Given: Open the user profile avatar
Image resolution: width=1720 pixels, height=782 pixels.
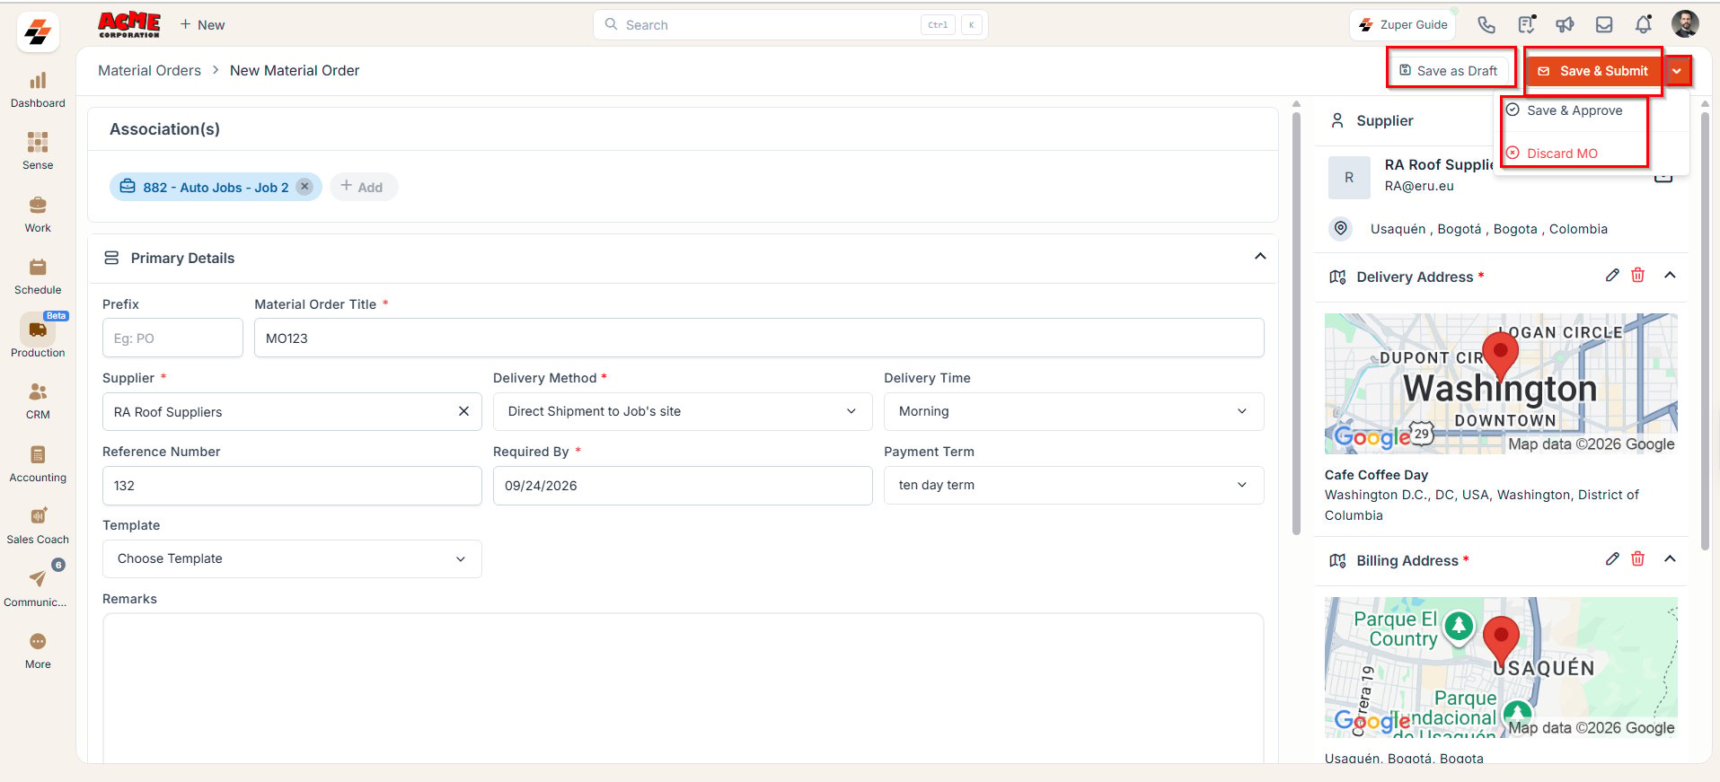Looking at the screenshot, I should [x=1685, y=24].
